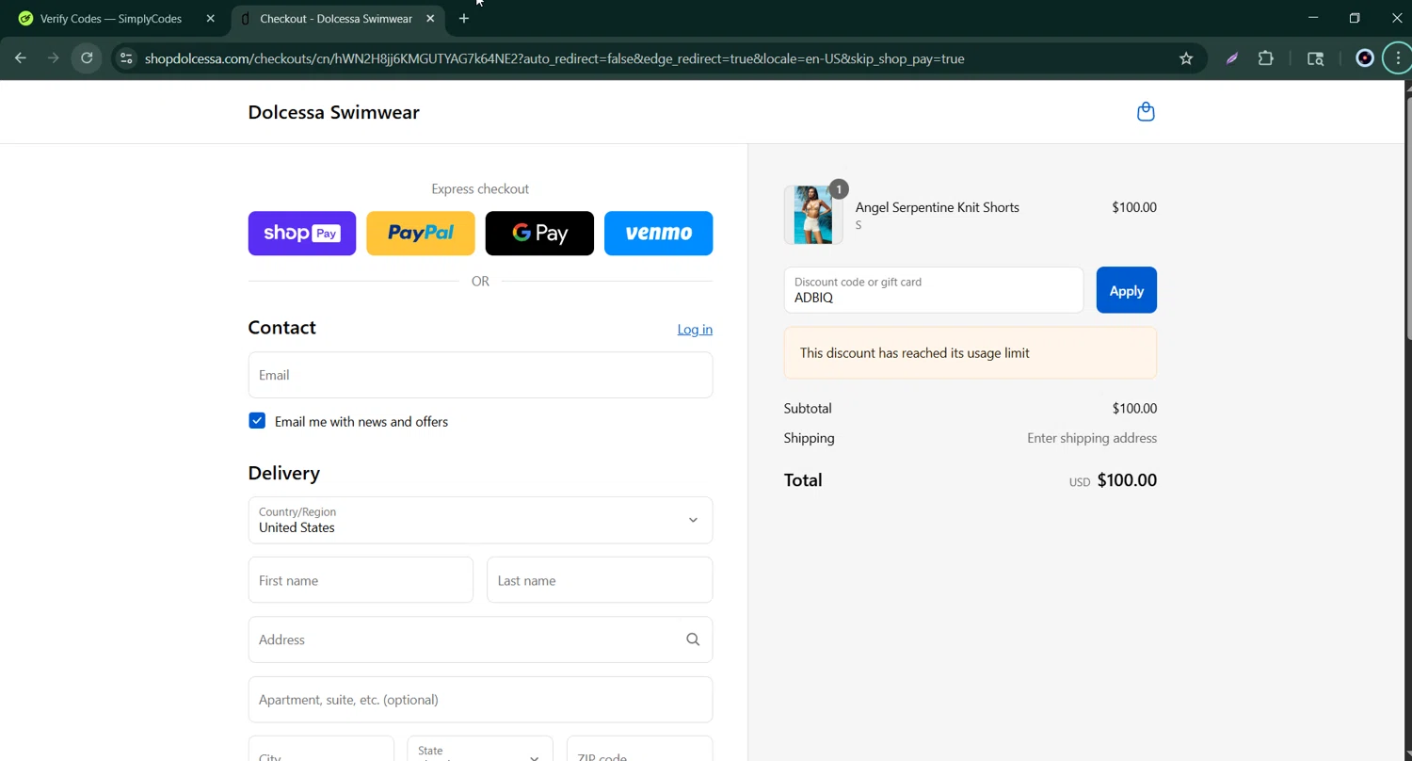
Task: Focus the Apartment, suite, etc. field
Action: (480, 700)
